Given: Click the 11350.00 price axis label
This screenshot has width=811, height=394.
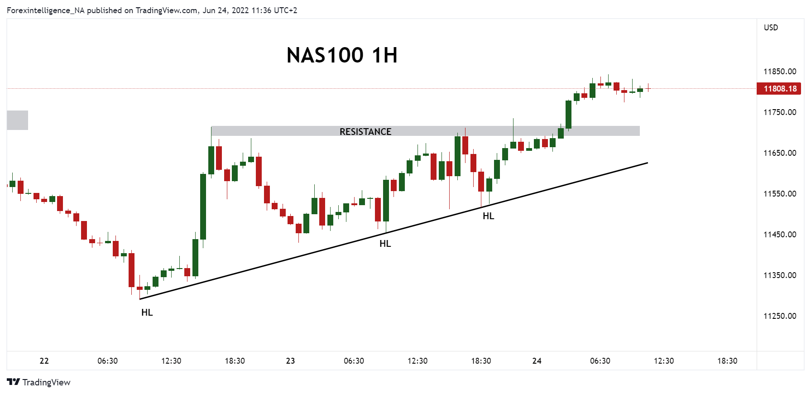Looking at the screenshot, I should [780, 275].
